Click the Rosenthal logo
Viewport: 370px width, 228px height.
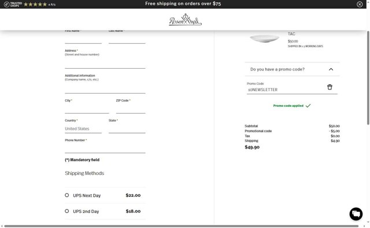[x=185, y=20]
